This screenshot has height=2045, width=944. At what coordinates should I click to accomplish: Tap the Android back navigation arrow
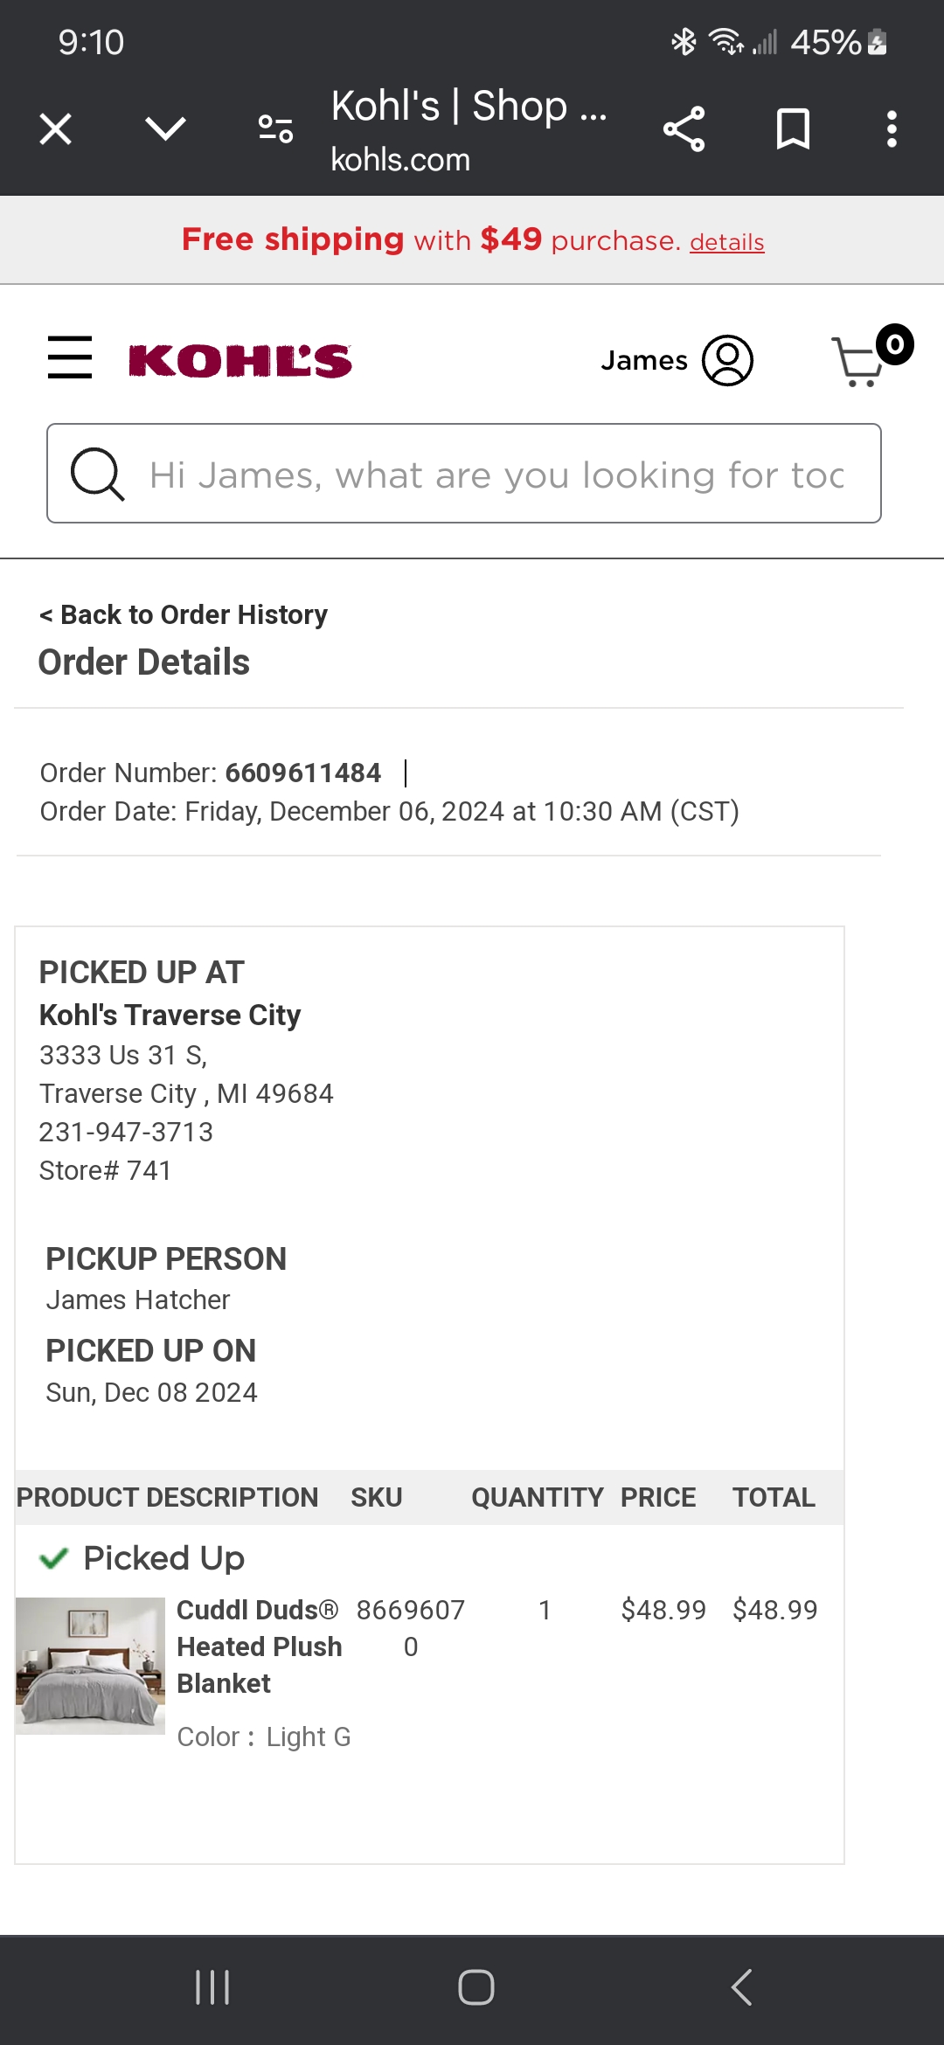(741, 1987)
